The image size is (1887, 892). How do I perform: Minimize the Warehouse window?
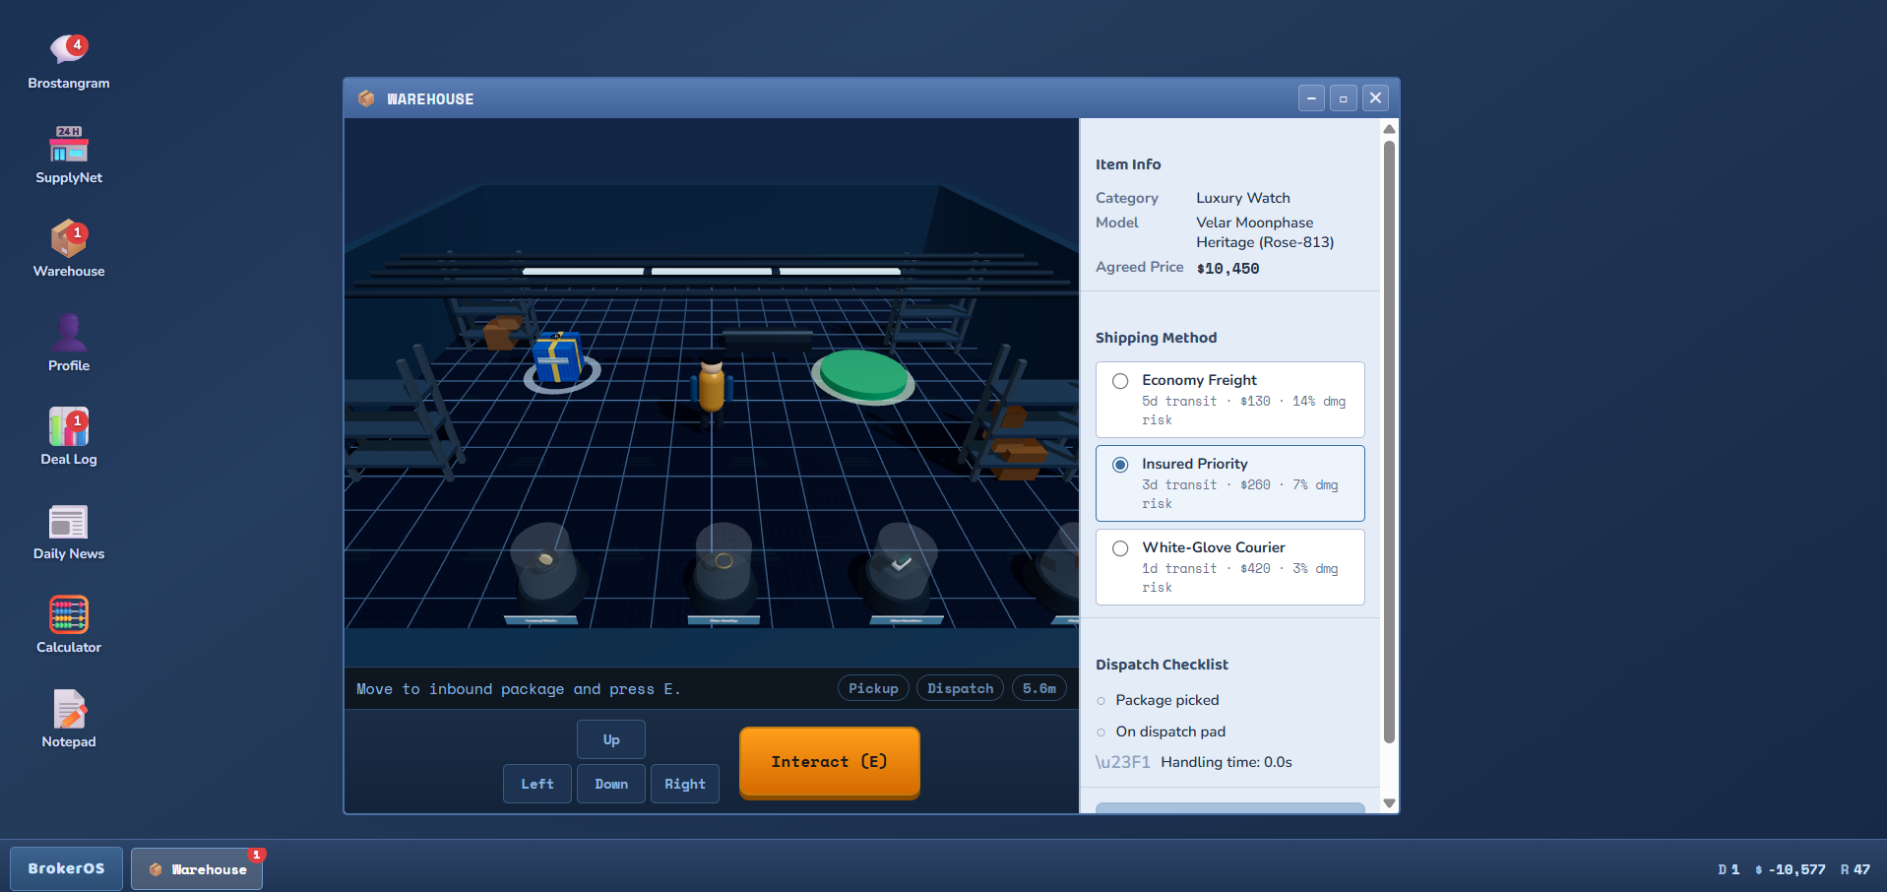(x=1311, y=98)
